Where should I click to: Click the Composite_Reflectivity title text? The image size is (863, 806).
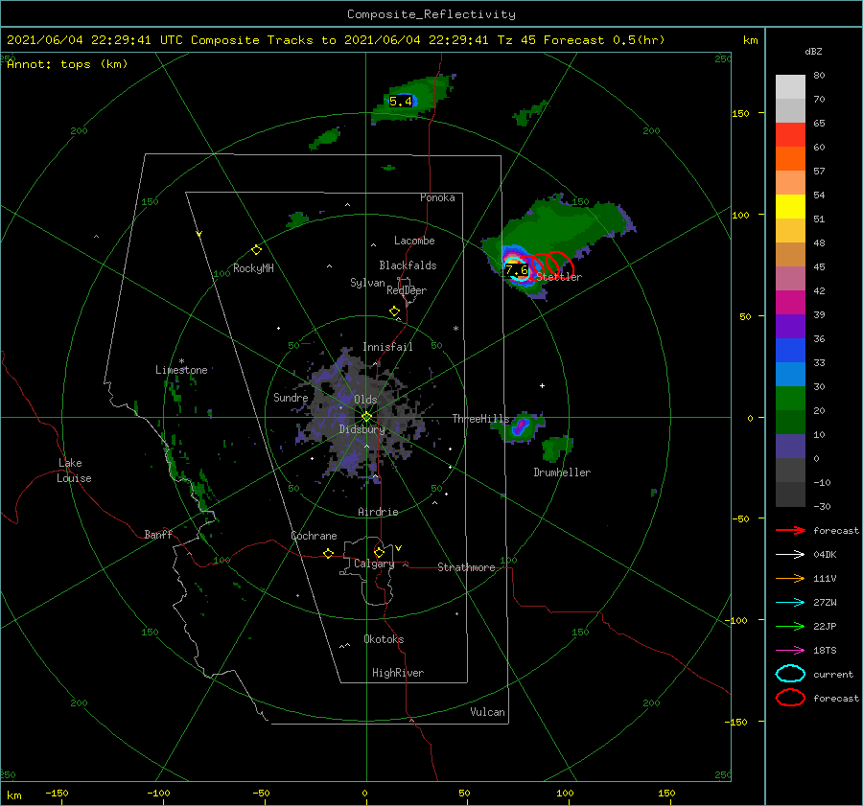[431, 14]
